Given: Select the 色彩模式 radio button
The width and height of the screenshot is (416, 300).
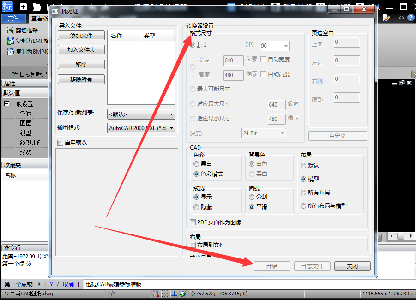Looking at the screenshot, I should 196,174.
